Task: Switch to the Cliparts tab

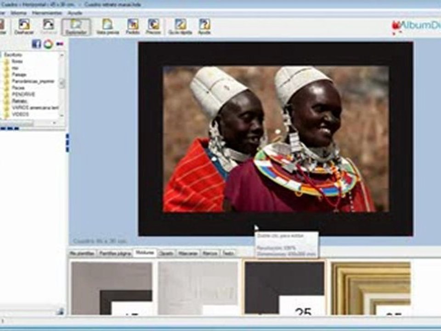Action: [x=166, y=253]
